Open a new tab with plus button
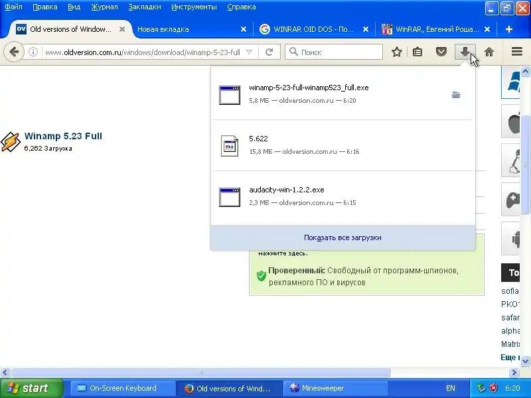 (x=508, y=29)
